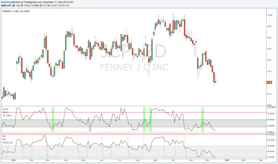Click the 60.0000 RSI scale label
The height and width of the screenshot is (164, 278).
pos(271,140)
